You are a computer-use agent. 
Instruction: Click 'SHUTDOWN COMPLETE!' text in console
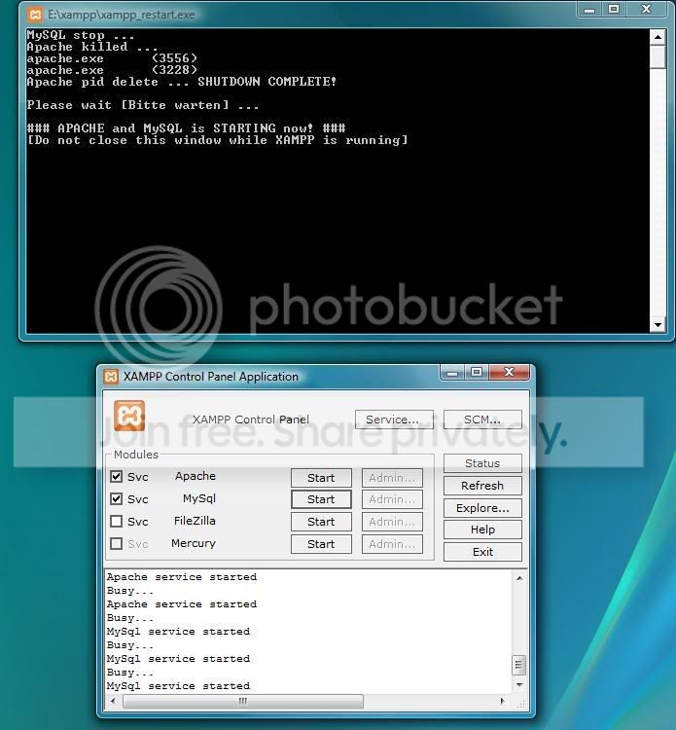pos(267,82)
